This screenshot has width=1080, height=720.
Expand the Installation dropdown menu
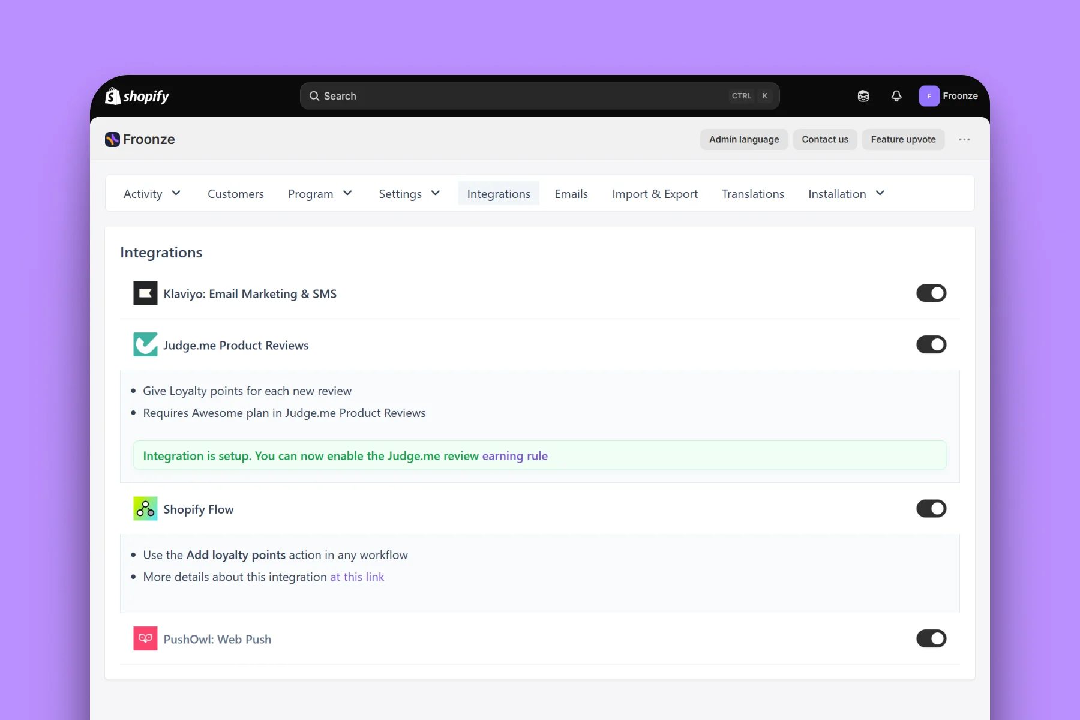[x=846, y=193]
